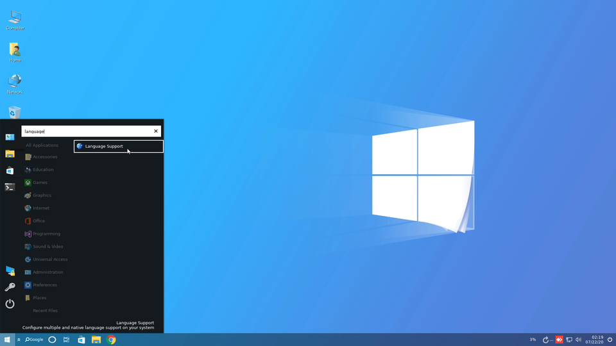Open the Office category
Viewport: 616px width, 346px height.
(x=35, y=221)
